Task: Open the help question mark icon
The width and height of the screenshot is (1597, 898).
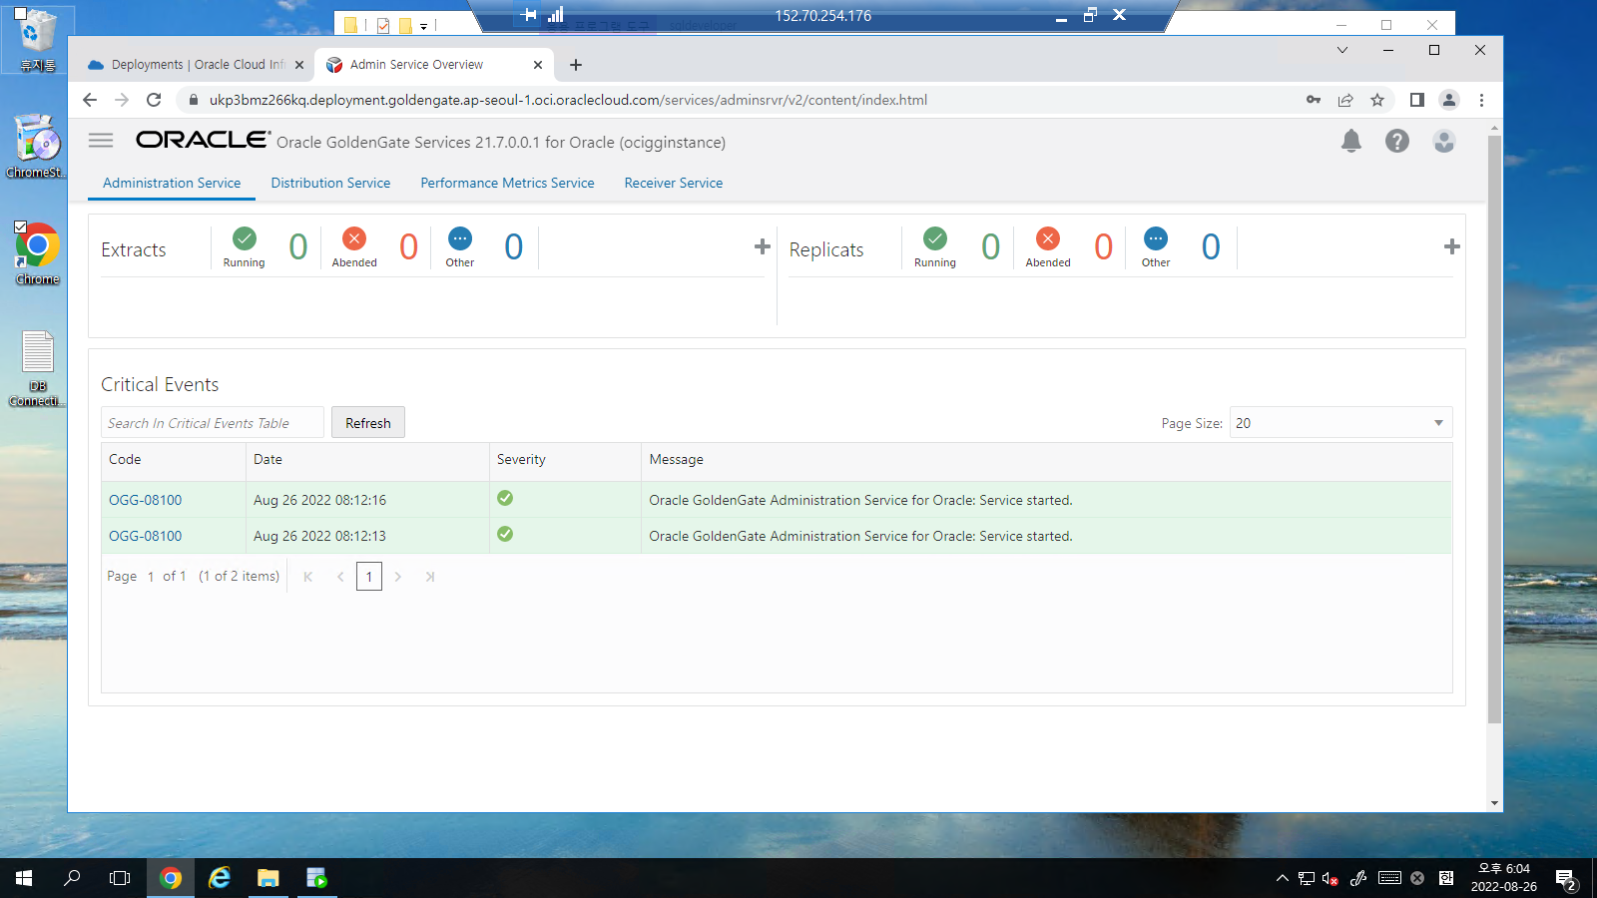Action: click(x=1397, y=141)
